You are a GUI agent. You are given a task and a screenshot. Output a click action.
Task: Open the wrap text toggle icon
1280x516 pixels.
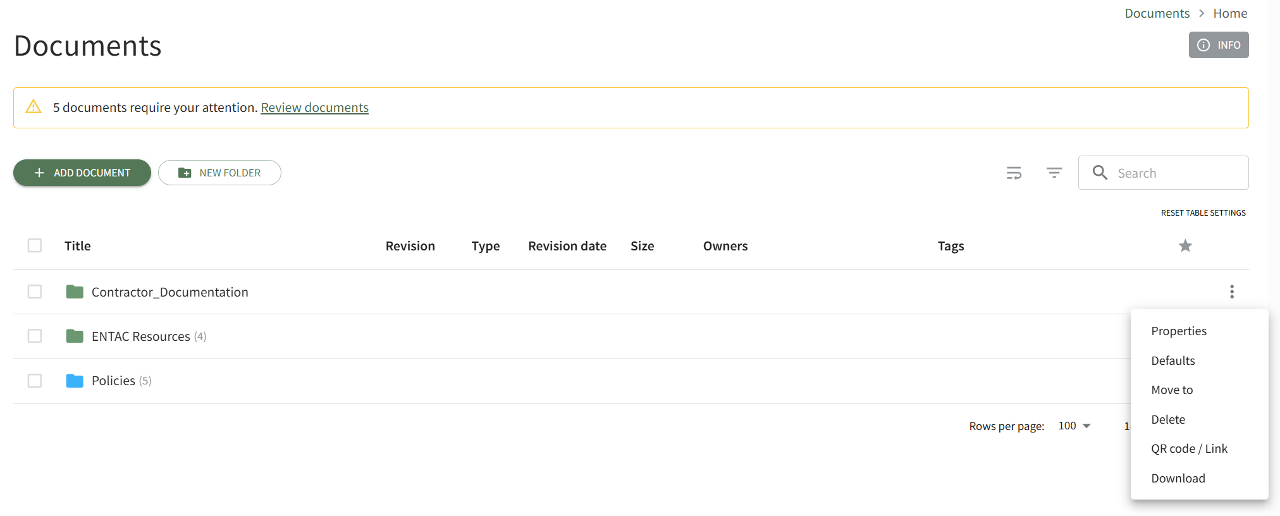1014,173
